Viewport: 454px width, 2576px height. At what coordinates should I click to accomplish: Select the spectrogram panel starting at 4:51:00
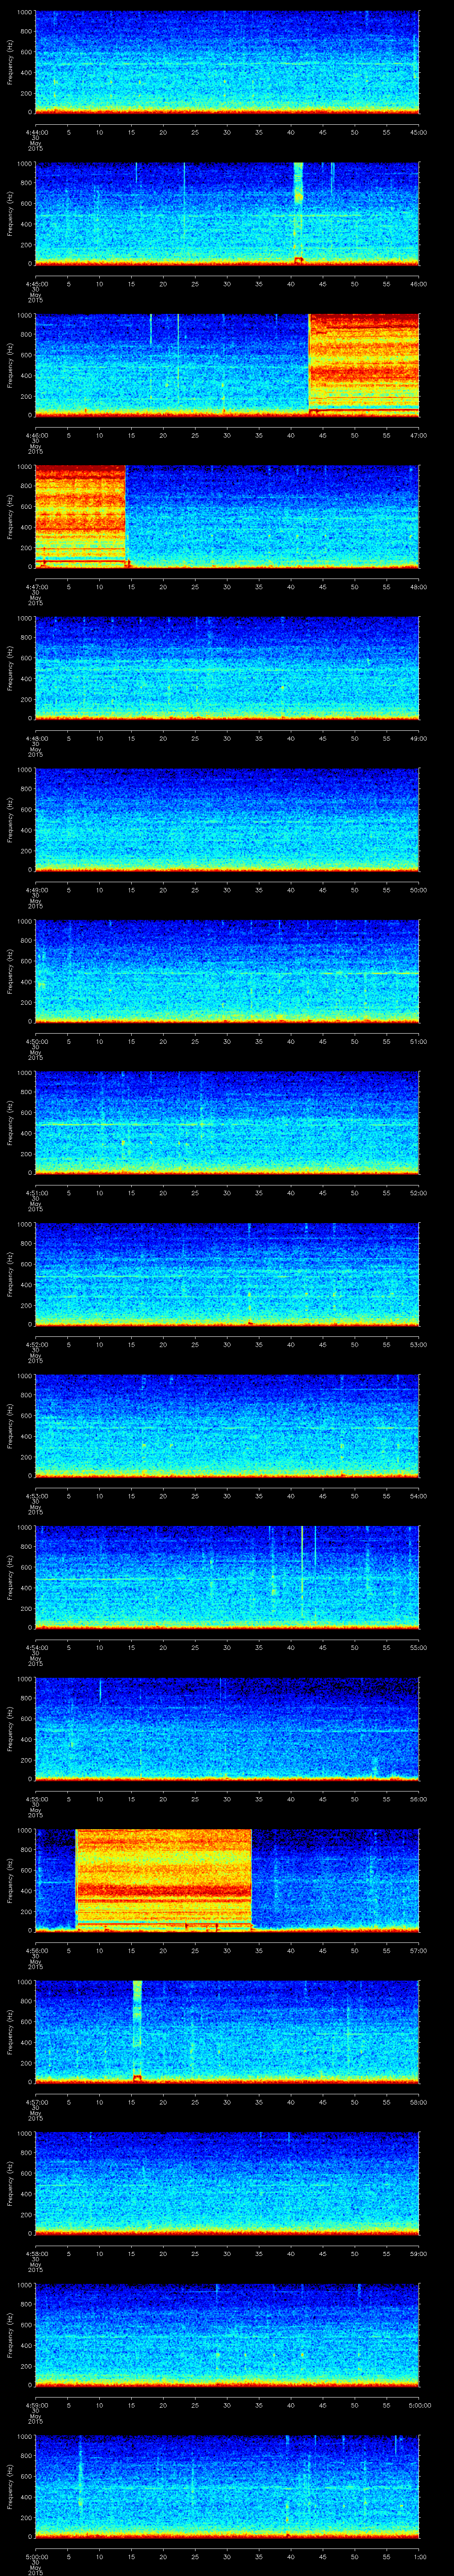tap(227, 1123)
